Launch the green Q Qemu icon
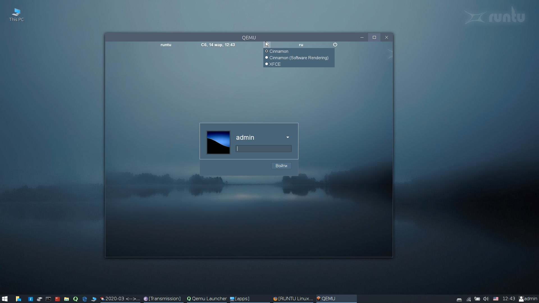 point(76,299)
